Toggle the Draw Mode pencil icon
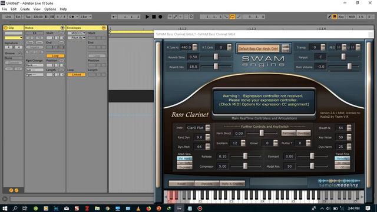The image size is (377, 212). [329, 17]
